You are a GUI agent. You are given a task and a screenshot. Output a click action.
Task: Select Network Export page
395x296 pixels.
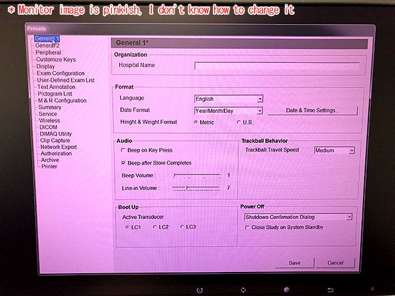click(59, 147)
